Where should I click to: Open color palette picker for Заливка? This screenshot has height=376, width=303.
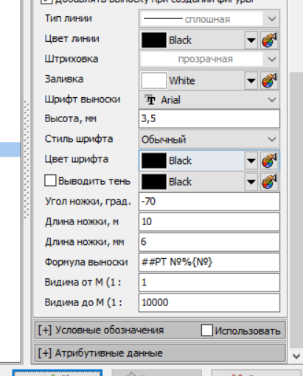coord(269,80)
